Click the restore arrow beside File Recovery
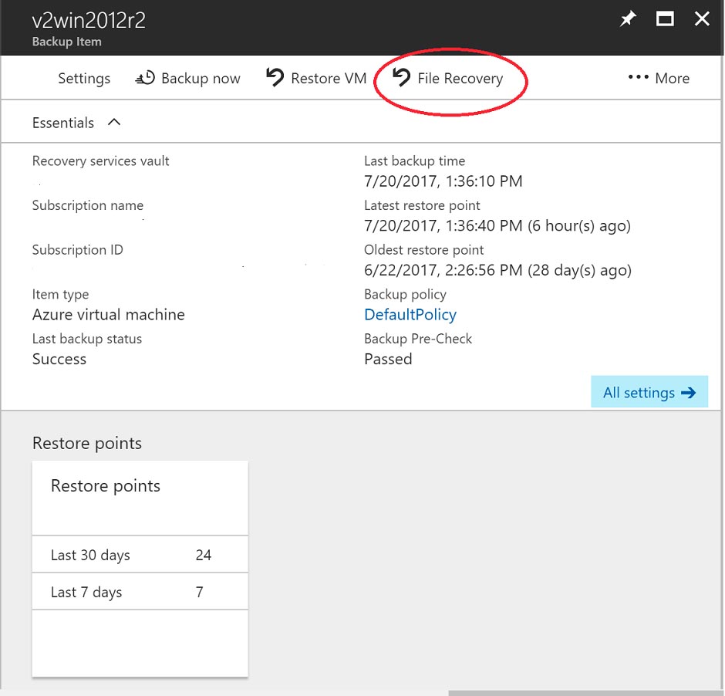Image resolution: width=725 pixels, height=696 pixels. [400, 78]
